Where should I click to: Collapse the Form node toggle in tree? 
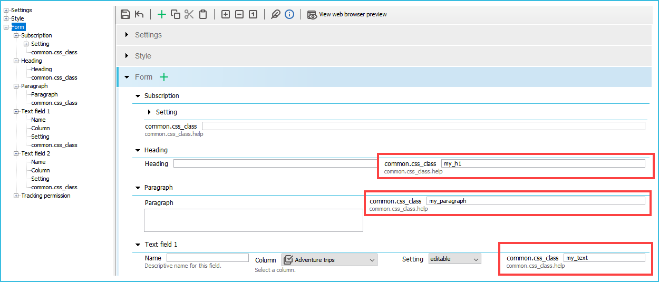click(6, 27)
